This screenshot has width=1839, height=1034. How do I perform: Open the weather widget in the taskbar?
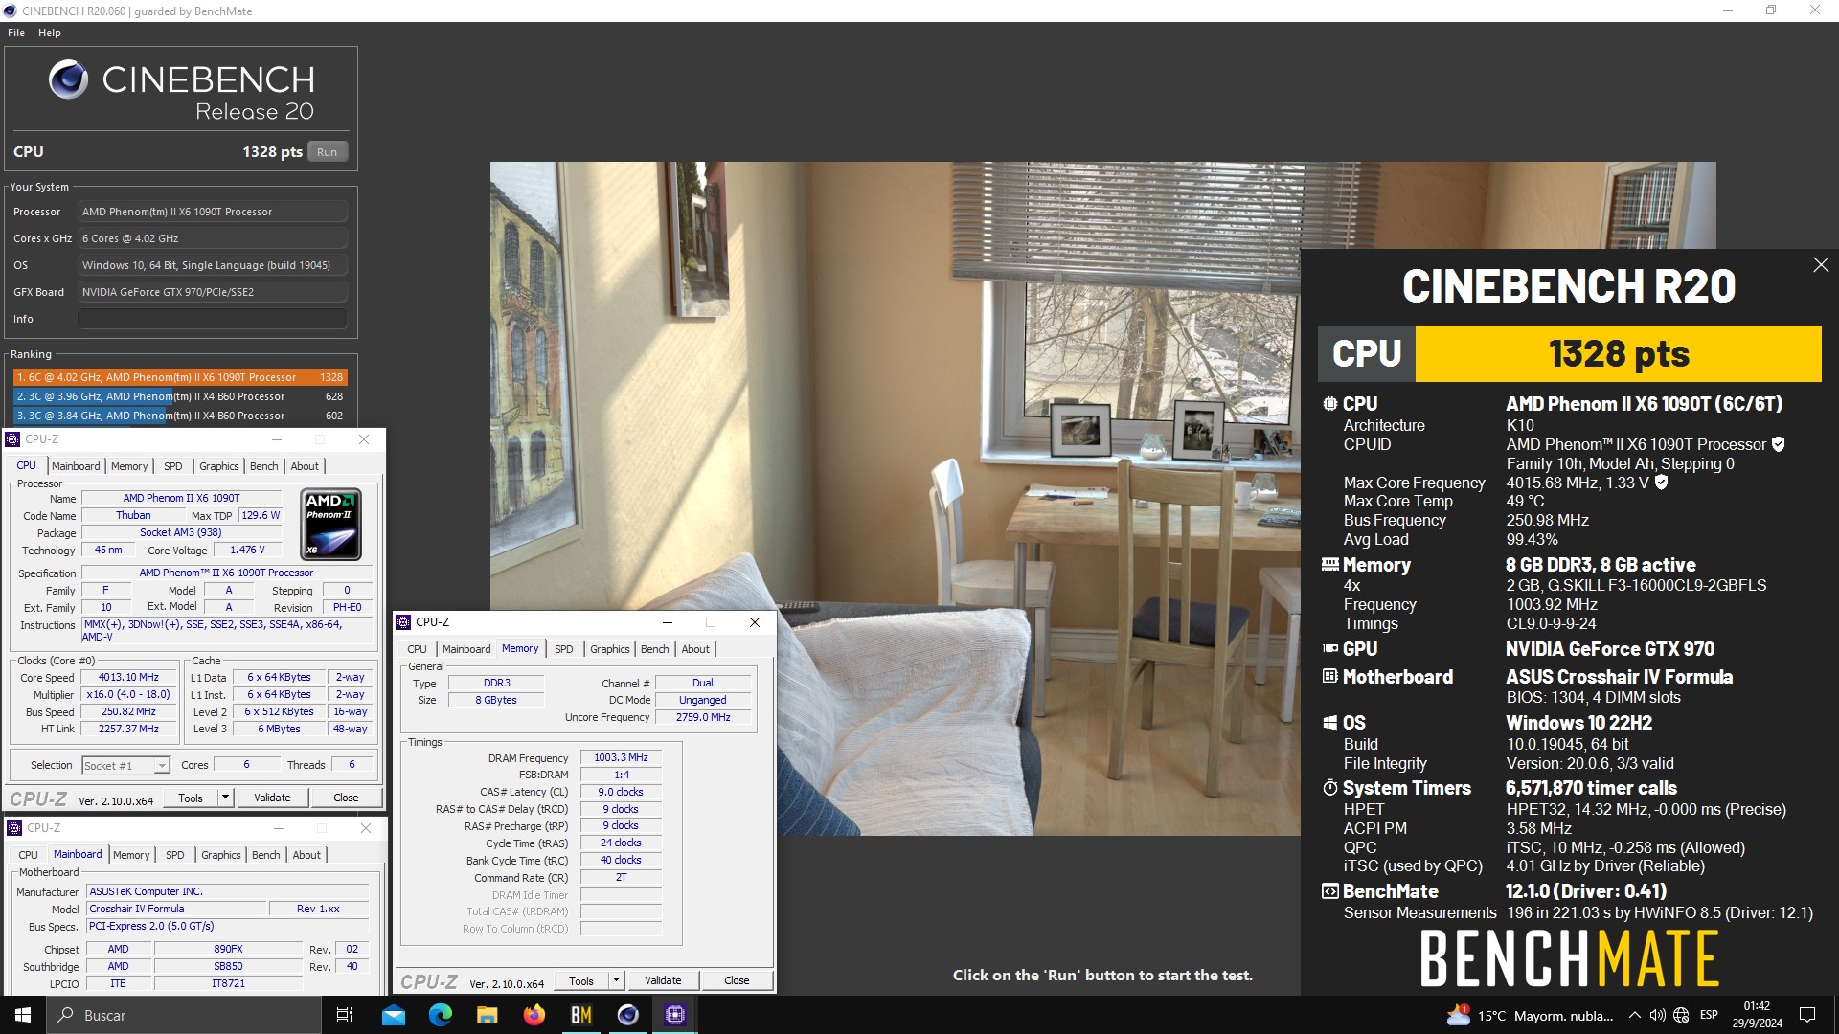[1530, 1015]
